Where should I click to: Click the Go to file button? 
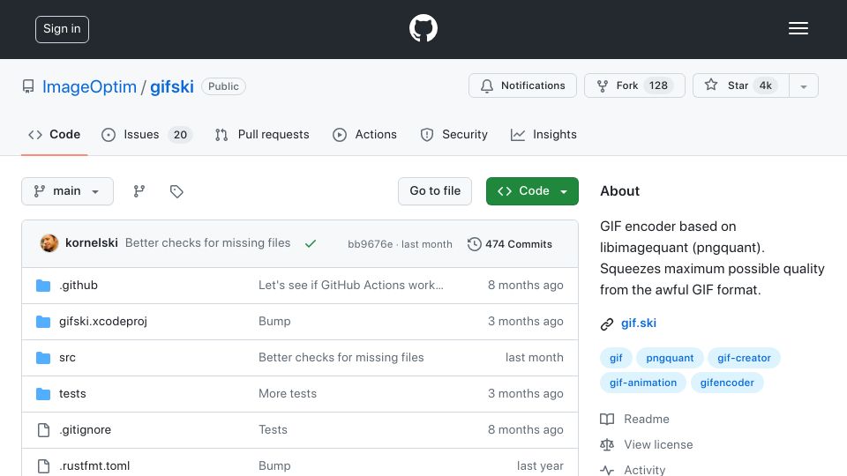(435, 191)
